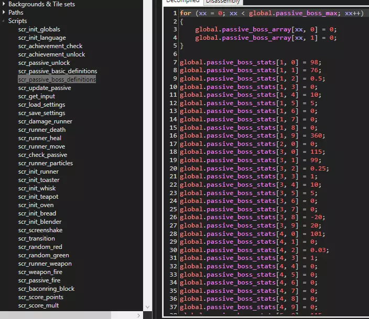Select scr_passive_boss_definitions script
Viewport: 369px width, 319px height.
[x=57, y=79]
